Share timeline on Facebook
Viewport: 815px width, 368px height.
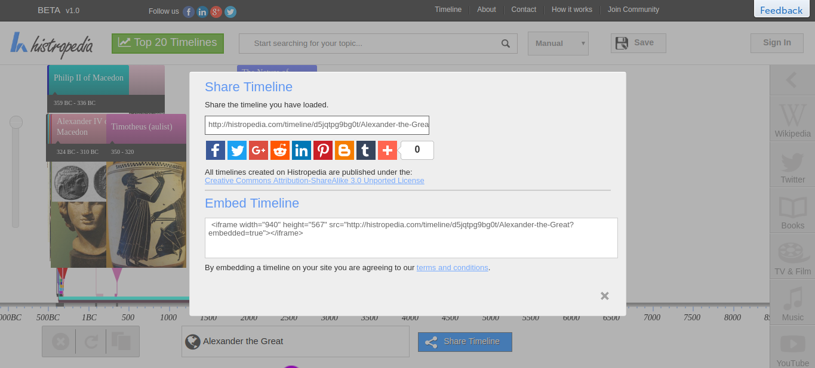click(216, 150)
